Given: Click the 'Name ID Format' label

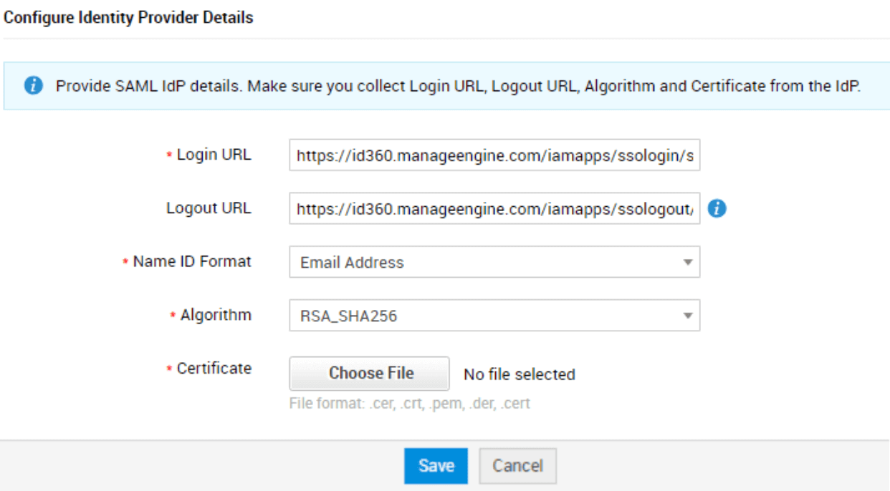Looking at the screenshot, I should (x=192, y=262).
